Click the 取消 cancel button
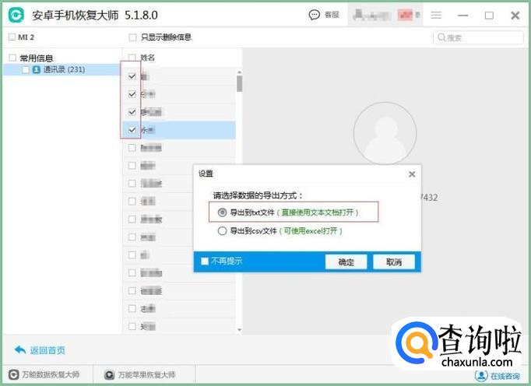 point(394,262)
